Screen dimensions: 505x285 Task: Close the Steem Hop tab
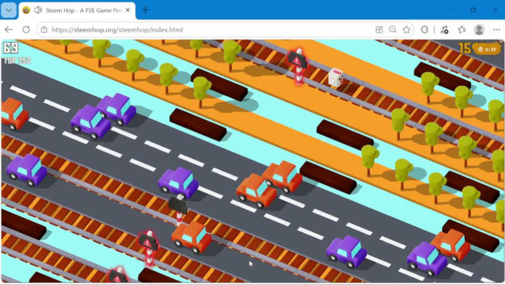[x=128, y=10]
